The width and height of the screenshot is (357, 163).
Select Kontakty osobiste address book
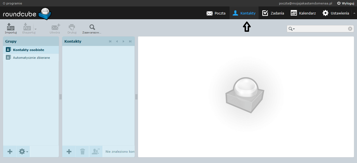31,50
